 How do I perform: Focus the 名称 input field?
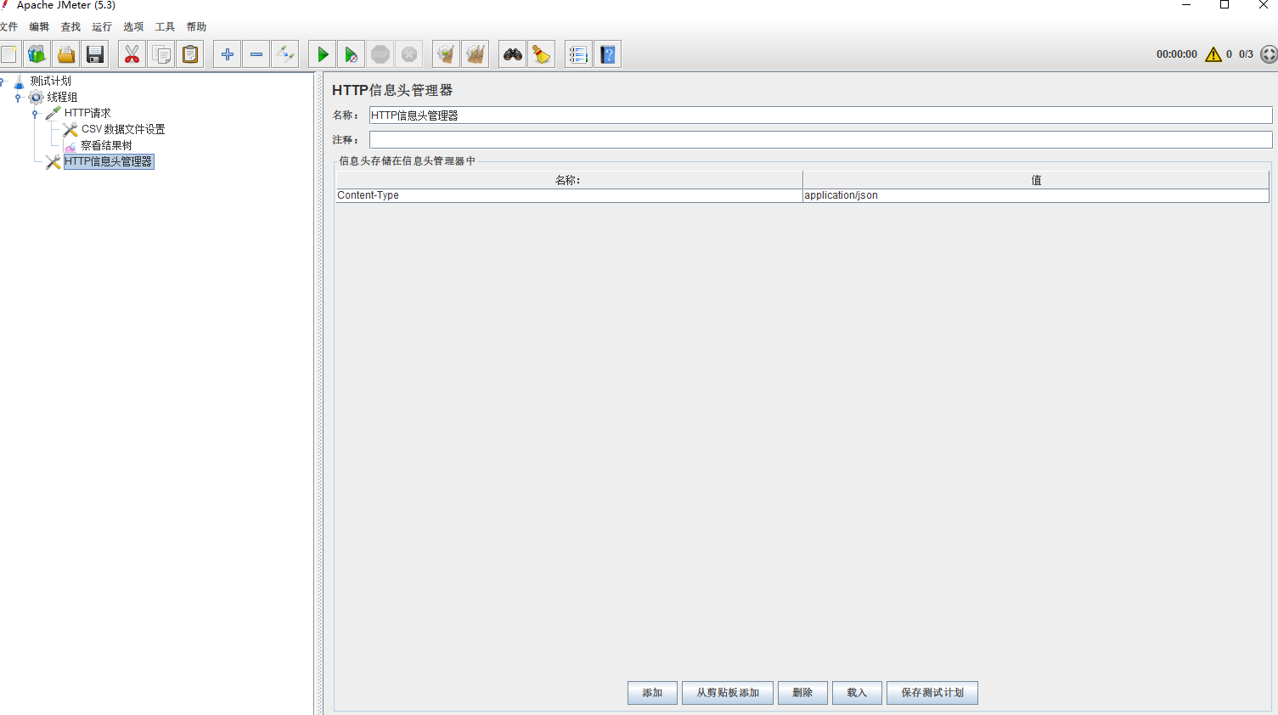(x=820, y=115)
